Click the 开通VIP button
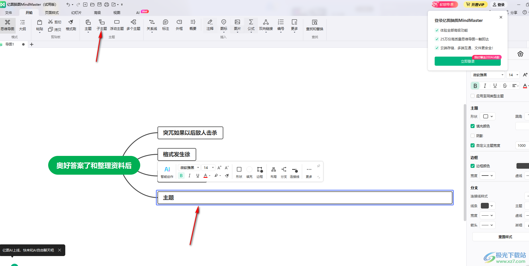This screenshot has width=529, height=266. (475, 5)
